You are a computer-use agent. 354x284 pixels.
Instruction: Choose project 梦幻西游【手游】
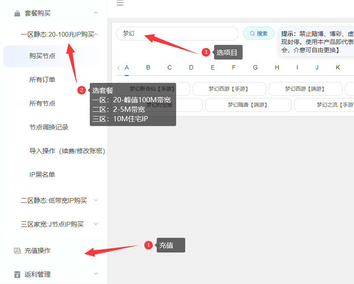pyautogui.click(x=229, y=89)
